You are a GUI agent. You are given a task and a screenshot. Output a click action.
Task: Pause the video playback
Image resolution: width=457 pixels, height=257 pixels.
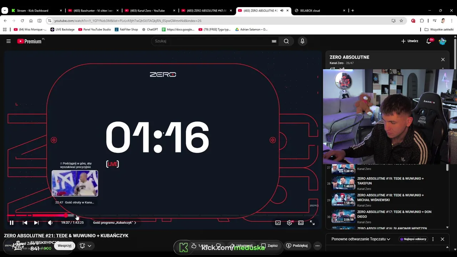(x=11, y=223)
